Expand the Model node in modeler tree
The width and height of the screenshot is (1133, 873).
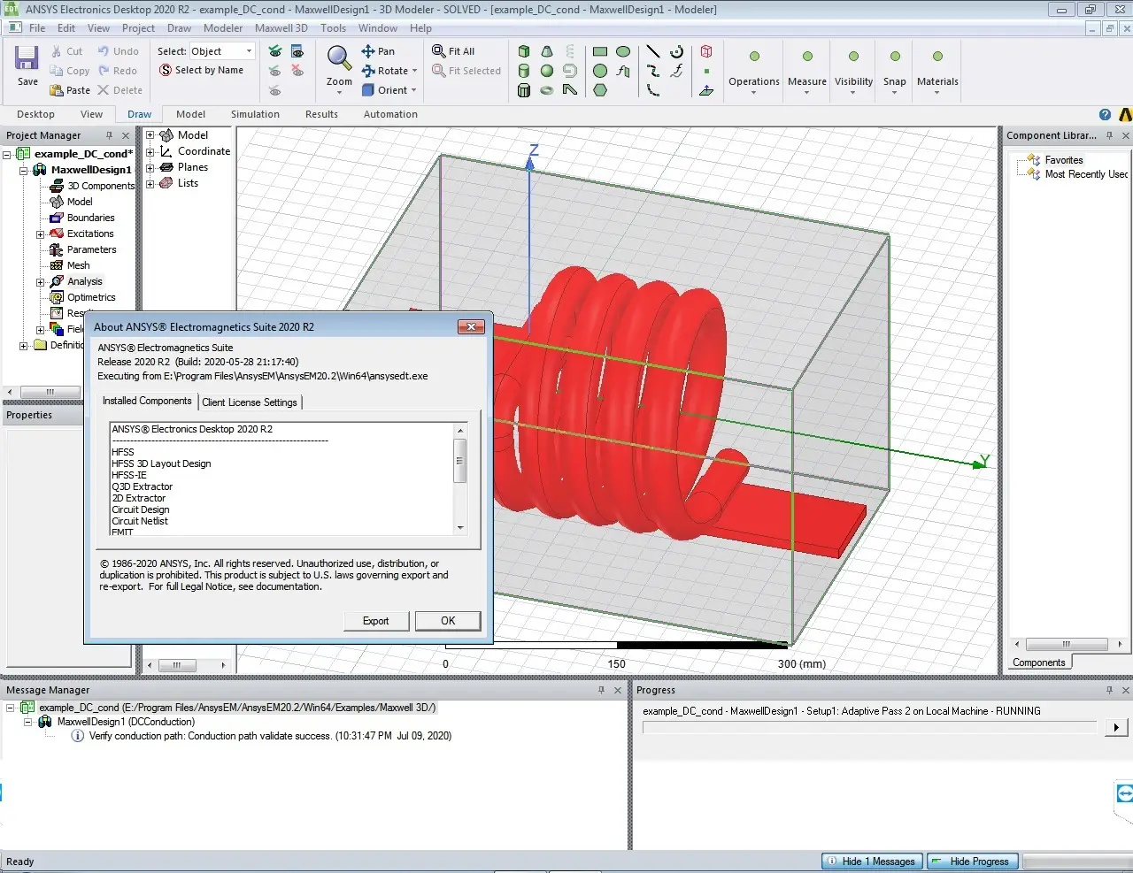point(150,135)
